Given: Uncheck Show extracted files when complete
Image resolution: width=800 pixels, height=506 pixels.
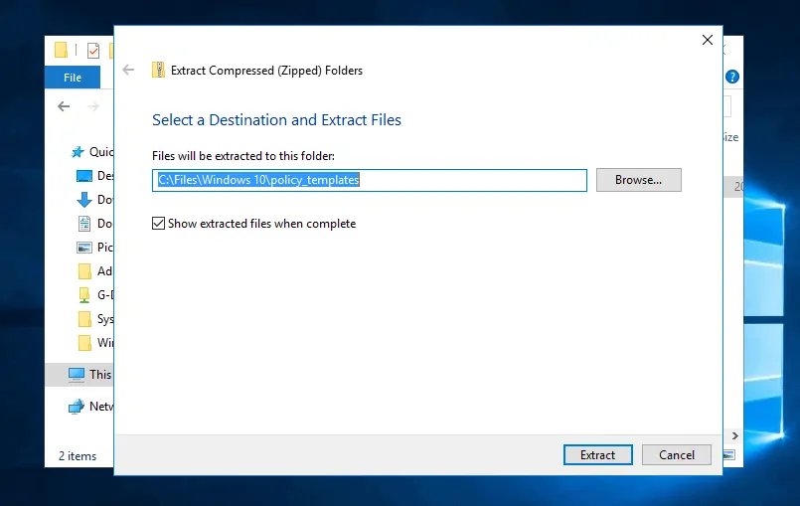Looking at the screenshot, I should pos(158,224).
